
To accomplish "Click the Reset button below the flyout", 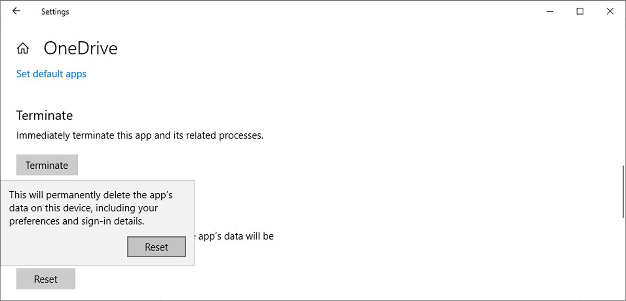I will click(x=46, y=279).
